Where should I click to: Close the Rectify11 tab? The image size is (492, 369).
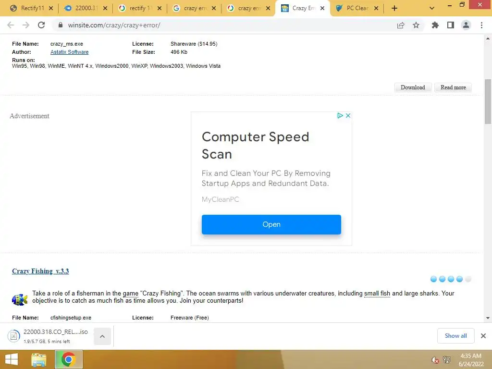(51, 9)
